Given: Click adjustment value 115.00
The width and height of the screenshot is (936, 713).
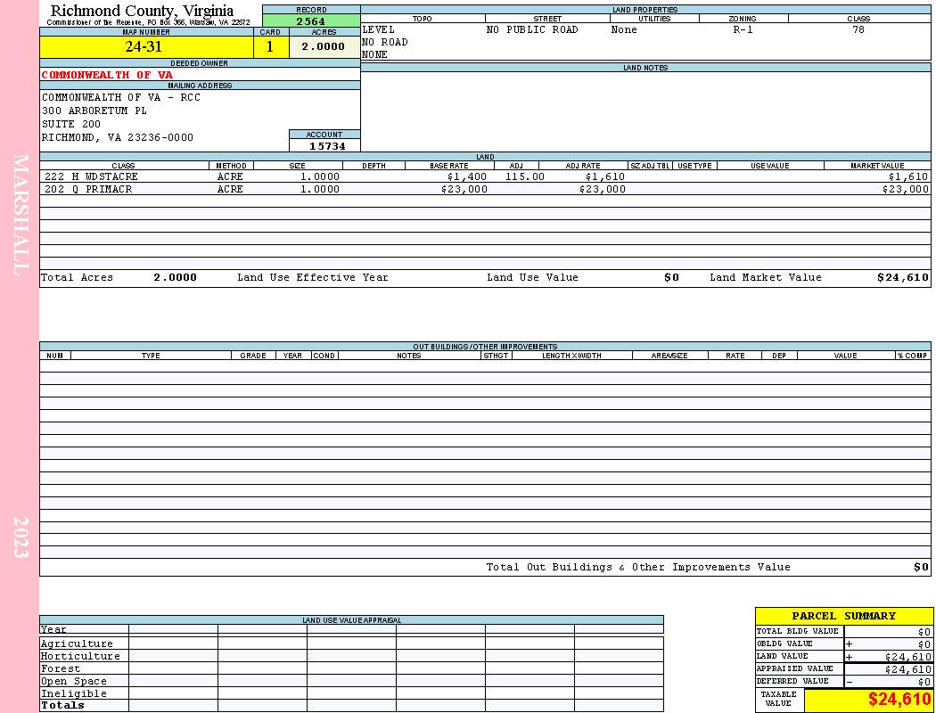Looking at the screenshot, I should (525, 176).
